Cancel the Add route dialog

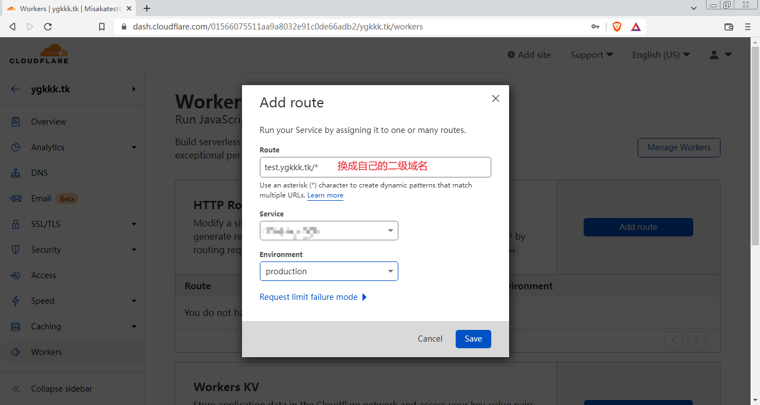pyautogui.click(x=430, y=339)
